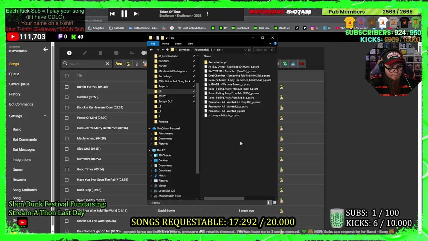Screen dimensions: 428x241
Task: Open the View ribbon tab
Action: 190,44
